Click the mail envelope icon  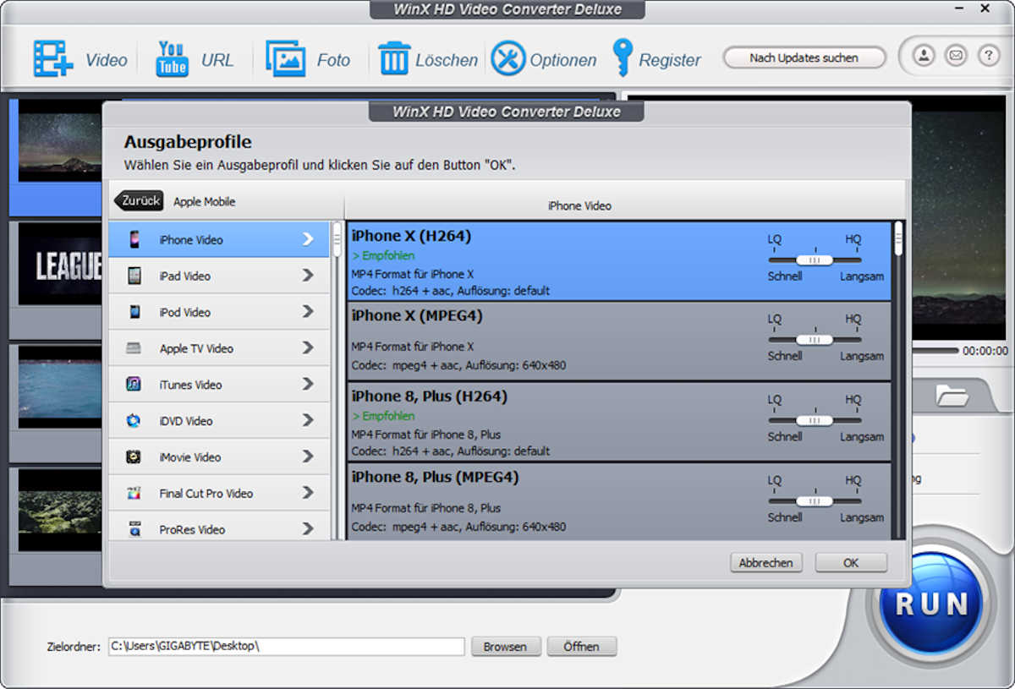click(x=956, y=56)
